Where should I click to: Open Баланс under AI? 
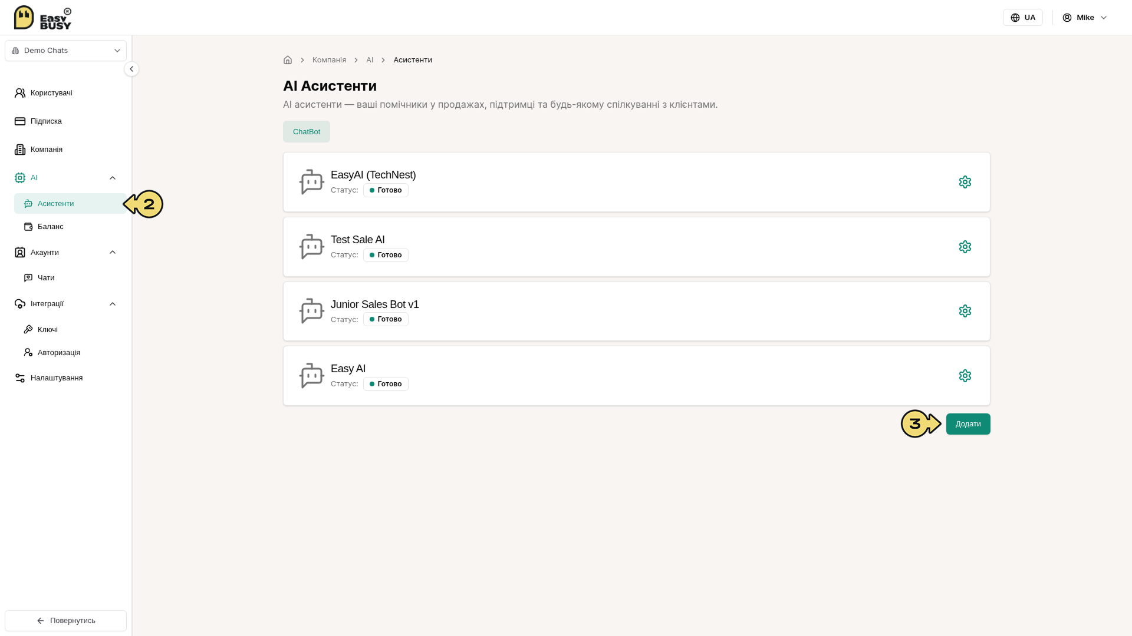click(70, 227)
